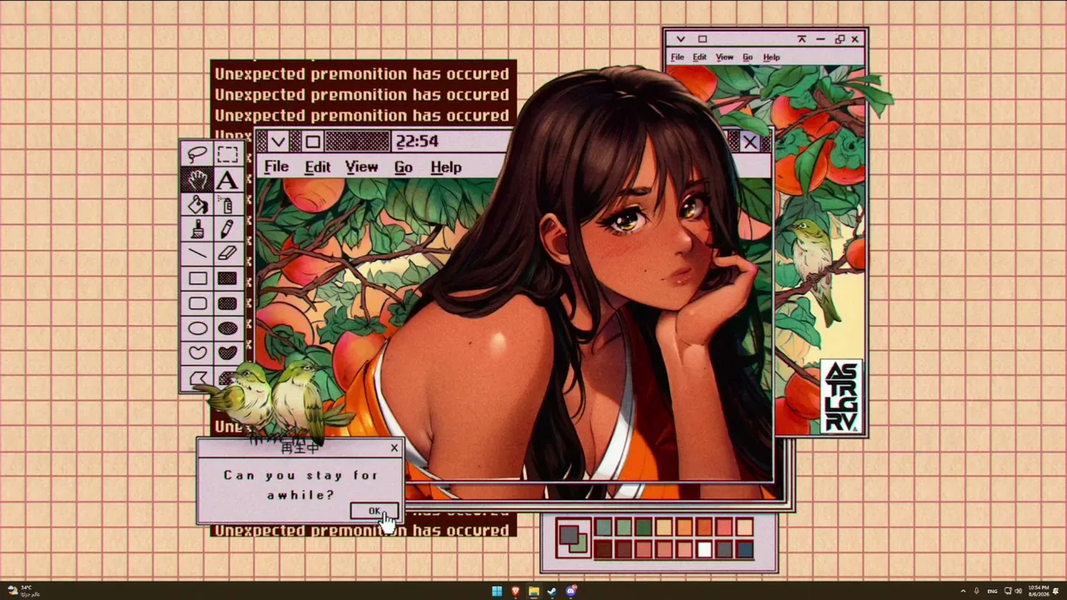The height and width of the screenshot is (600, 1067).
Task: Select the Paintbrush tool
Action: tap(198, 229)
